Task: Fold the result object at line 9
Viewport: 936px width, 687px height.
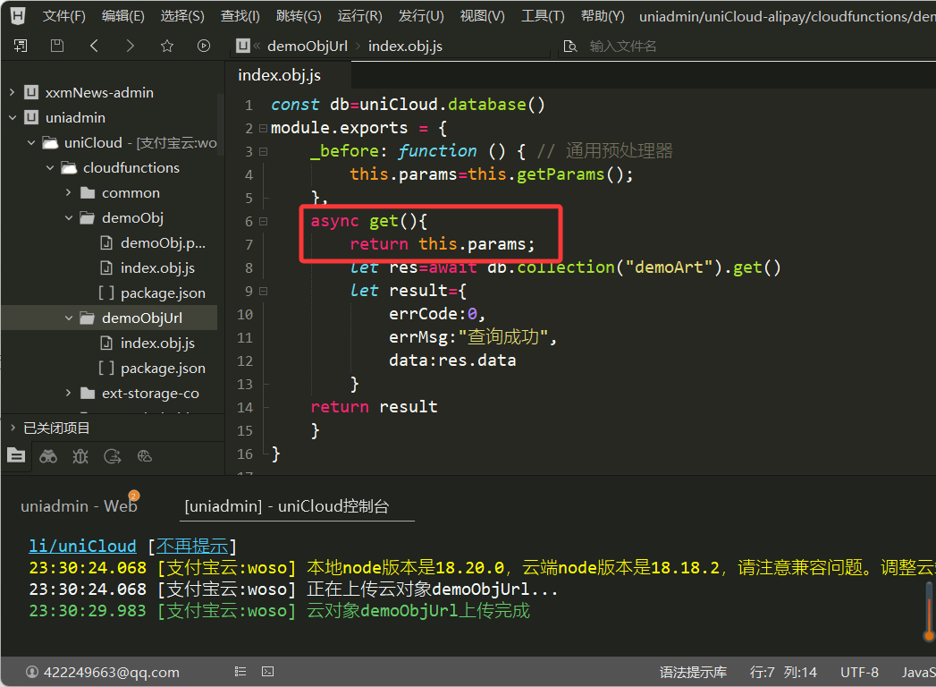Action: 263,291
